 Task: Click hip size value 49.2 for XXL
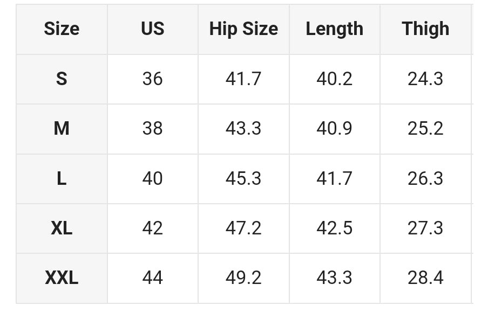pyautogui.click(x=243, y=278)
